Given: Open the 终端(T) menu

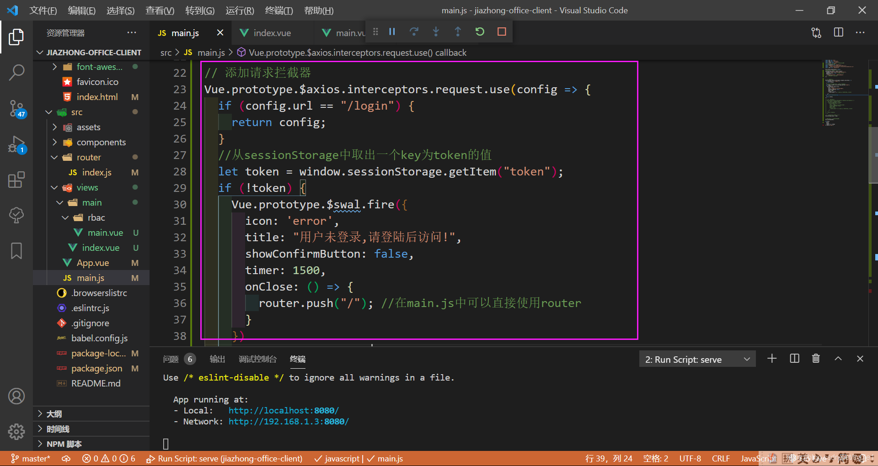Looking at the screenshot, I should pyautogui.click(x=279, y=11).
